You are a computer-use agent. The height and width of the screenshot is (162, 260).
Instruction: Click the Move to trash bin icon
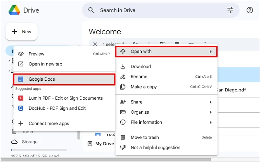(123, 137)
